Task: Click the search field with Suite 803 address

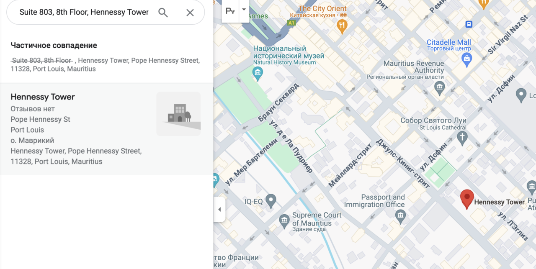Action: pos(84,12)
